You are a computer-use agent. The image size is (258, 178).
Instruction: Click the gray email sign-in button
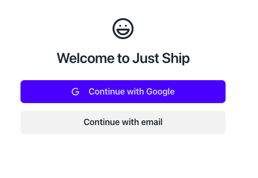click(123, 122)
